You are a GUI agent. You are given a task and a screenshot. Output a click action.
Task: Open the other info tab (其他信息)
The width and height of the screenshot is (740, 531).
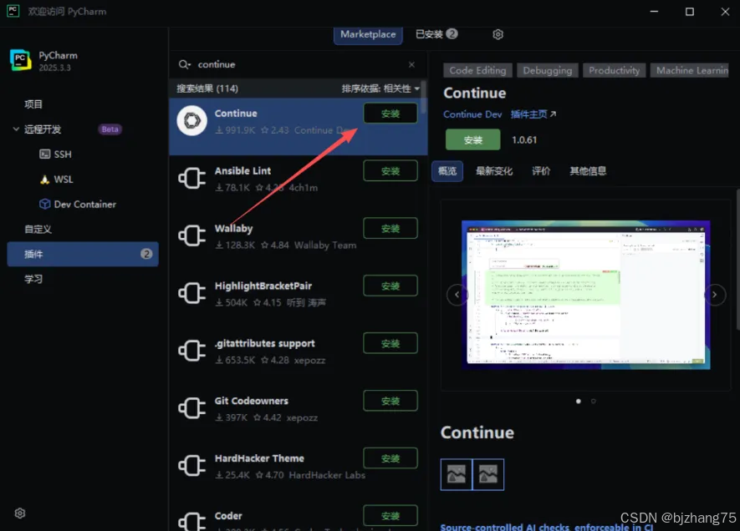[x=588, y=171]
